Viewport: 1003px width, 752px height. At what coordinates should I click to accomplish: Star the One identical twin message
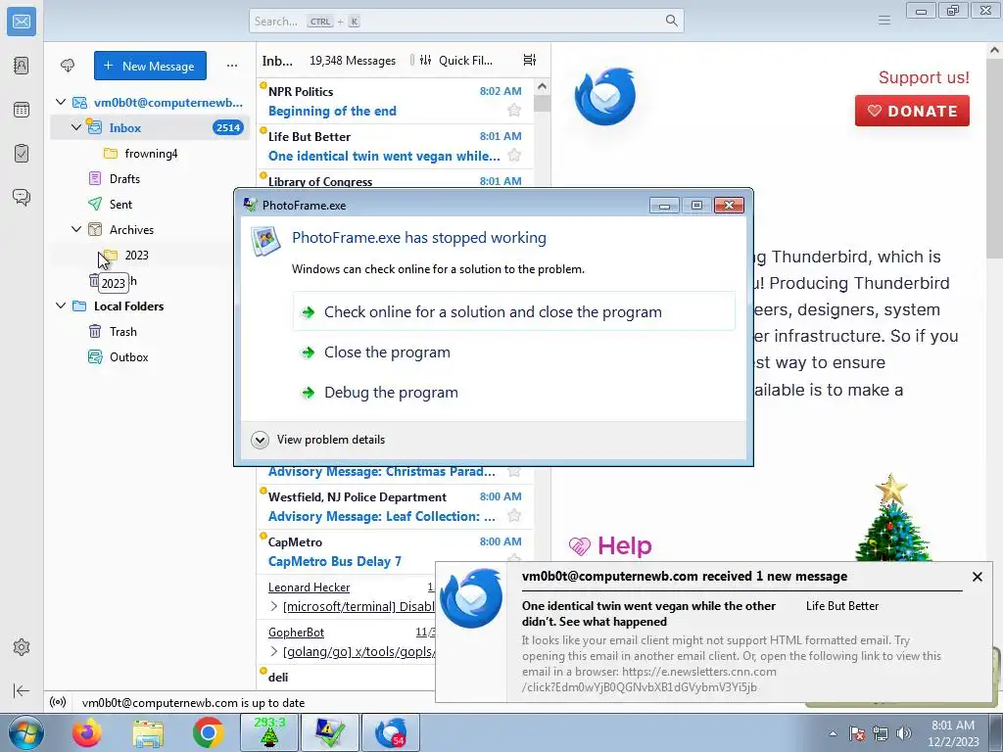tap(513, 155)
